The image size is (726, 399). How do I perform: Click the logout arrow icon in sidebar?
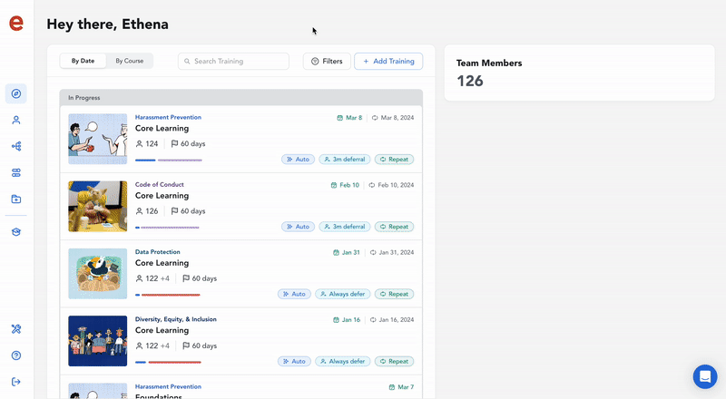pos(16,382)
